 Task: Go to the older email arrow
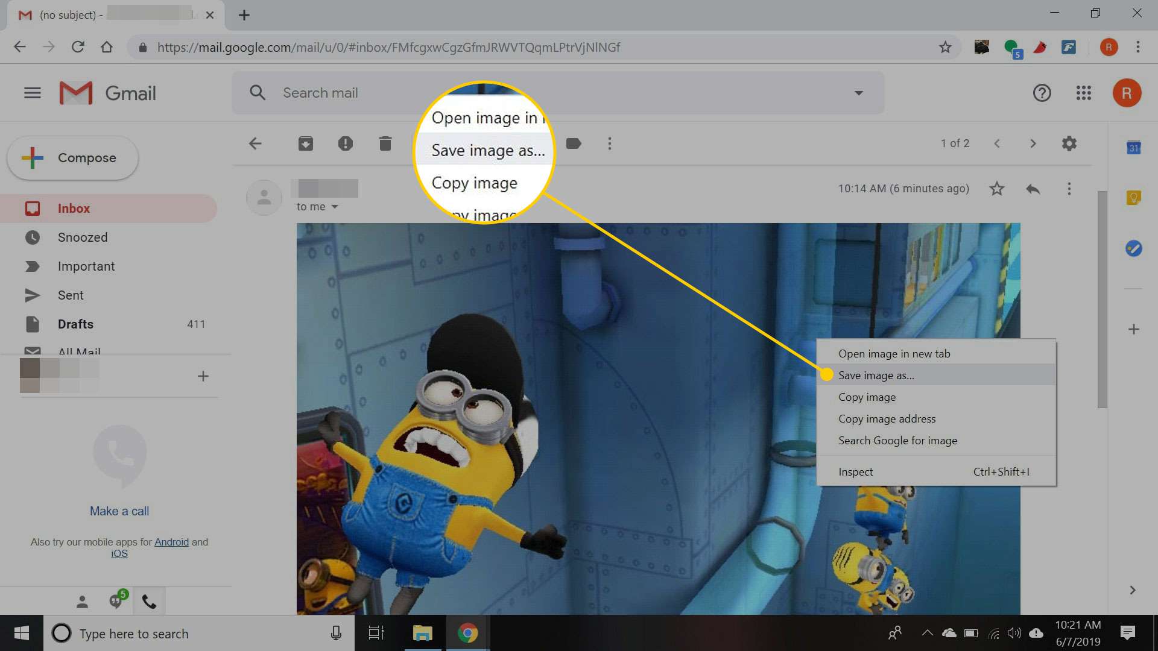pyautogui.click(x=1033, y=143)
